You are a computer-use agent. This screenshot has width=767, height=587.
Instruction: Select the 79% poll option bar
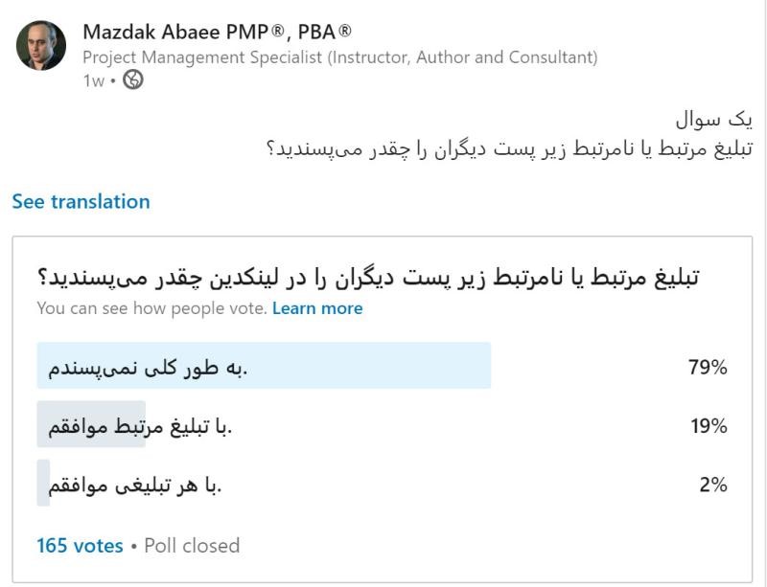(x=264, y=366)
